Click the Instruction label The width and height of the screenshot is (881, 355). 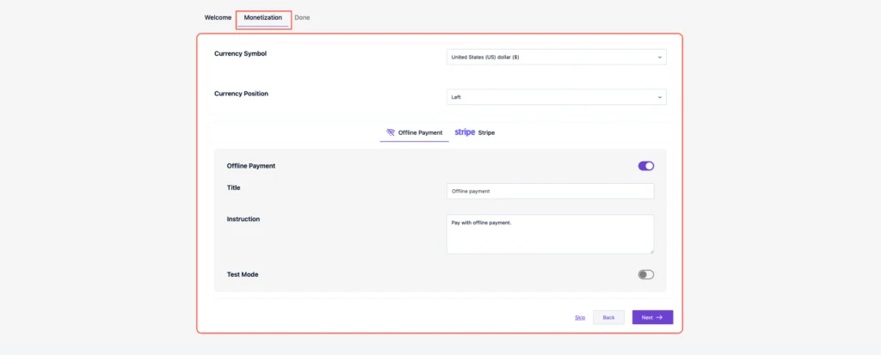tap(243, 219)
